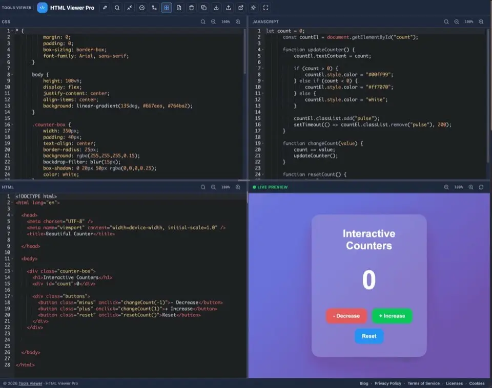492x388 pixels.
Task: Open search in the HTML panel
Action: tap(203, 187)
